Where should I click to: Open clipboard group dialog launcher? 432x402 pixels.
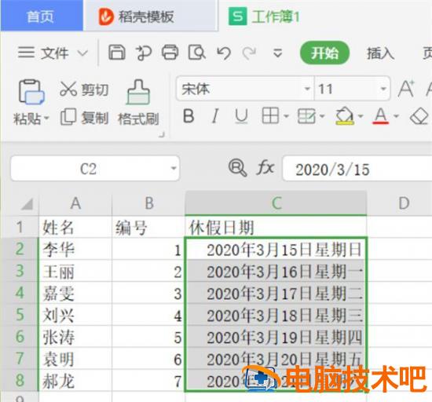(x=162, y=134)
